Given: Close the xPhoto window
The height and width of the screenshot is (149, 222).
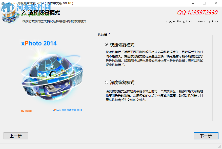Looking at the screenshot, I should (216, 3).
